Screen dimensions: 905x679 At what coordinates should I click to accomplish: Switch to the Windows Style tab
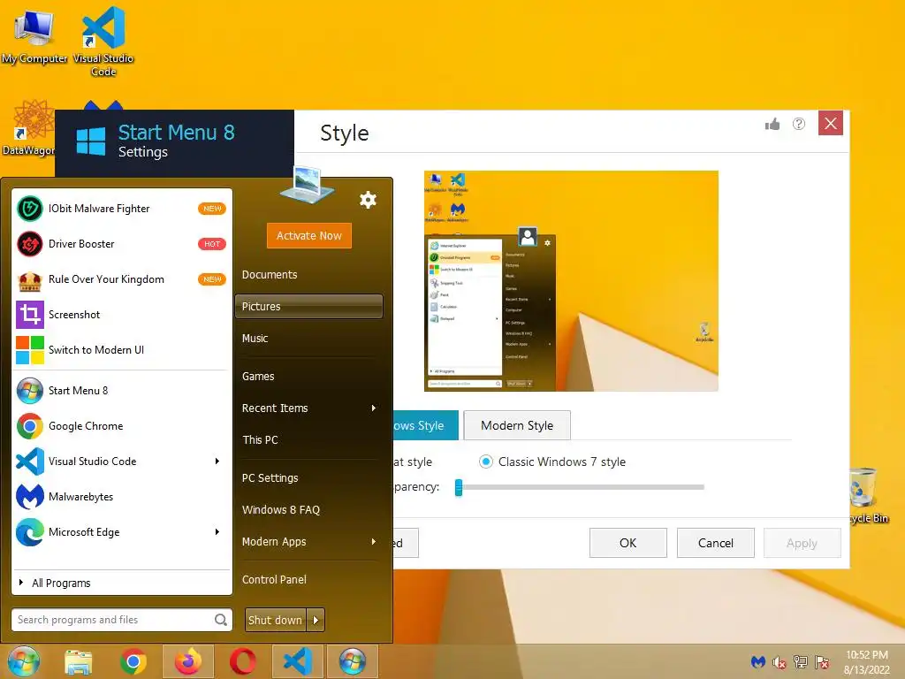426,425
